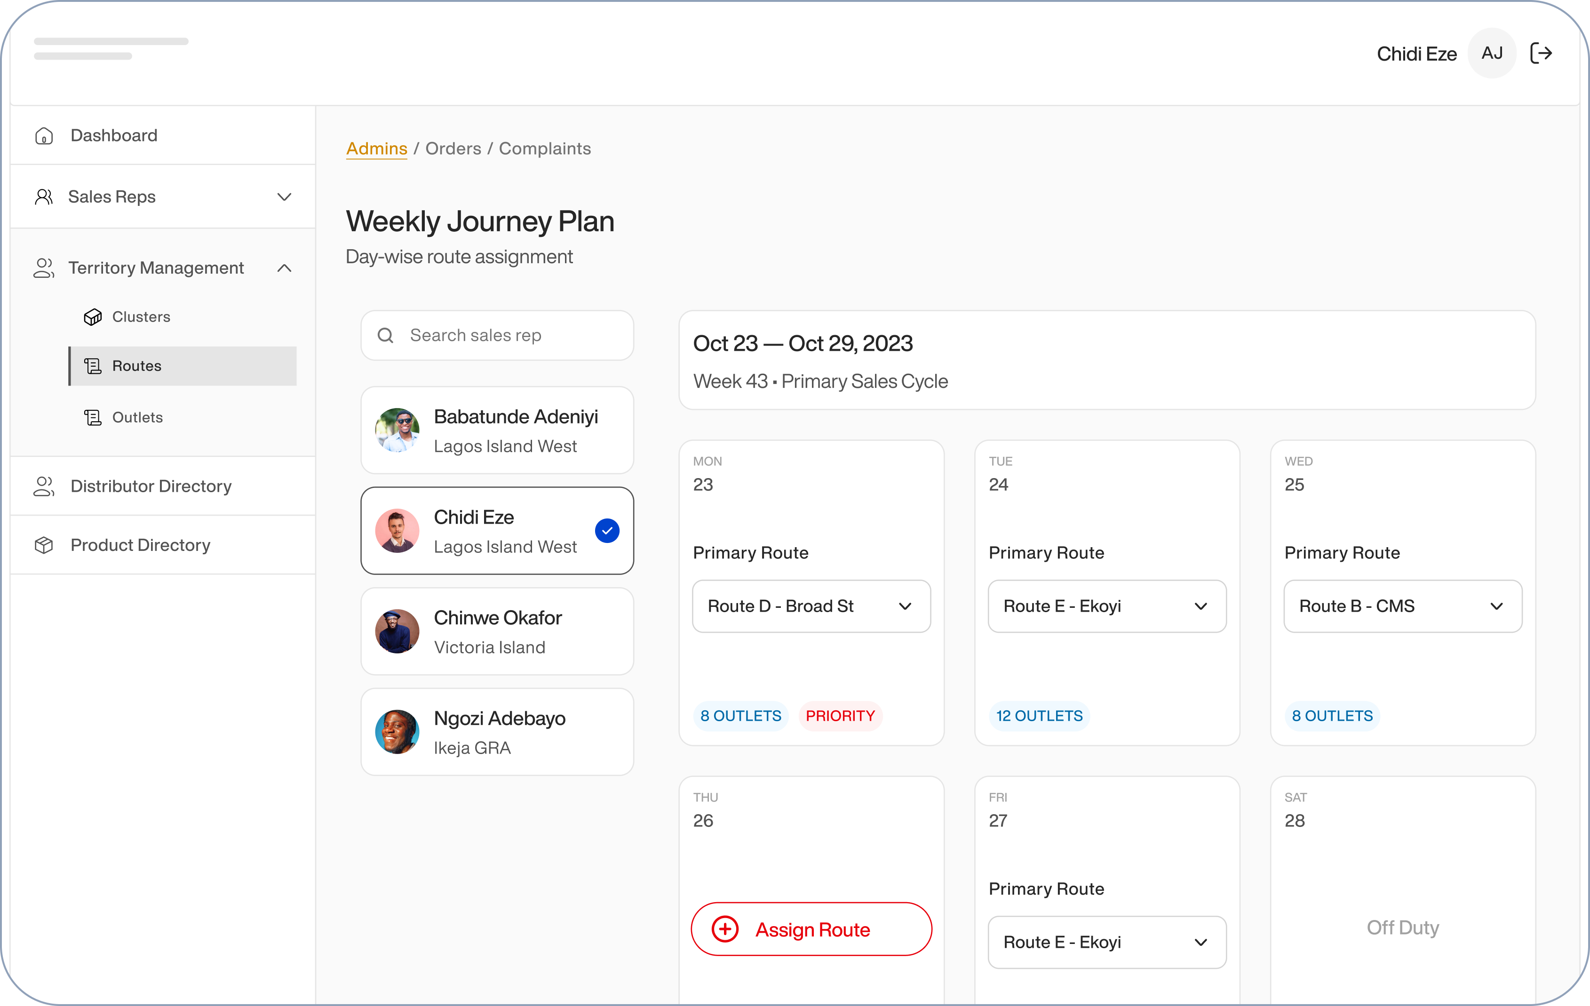Image resolution: width=1590 pixels, height=1006 pixels.
Task: Select the Outlets submenu item
Action: [x=183, y=417]
